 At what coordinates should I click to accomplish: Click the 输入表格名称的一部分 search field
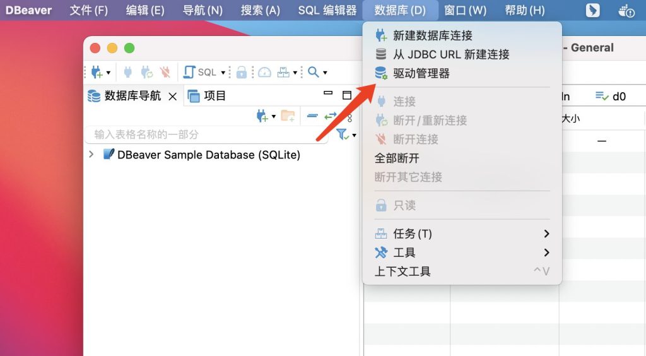point(207,134)
